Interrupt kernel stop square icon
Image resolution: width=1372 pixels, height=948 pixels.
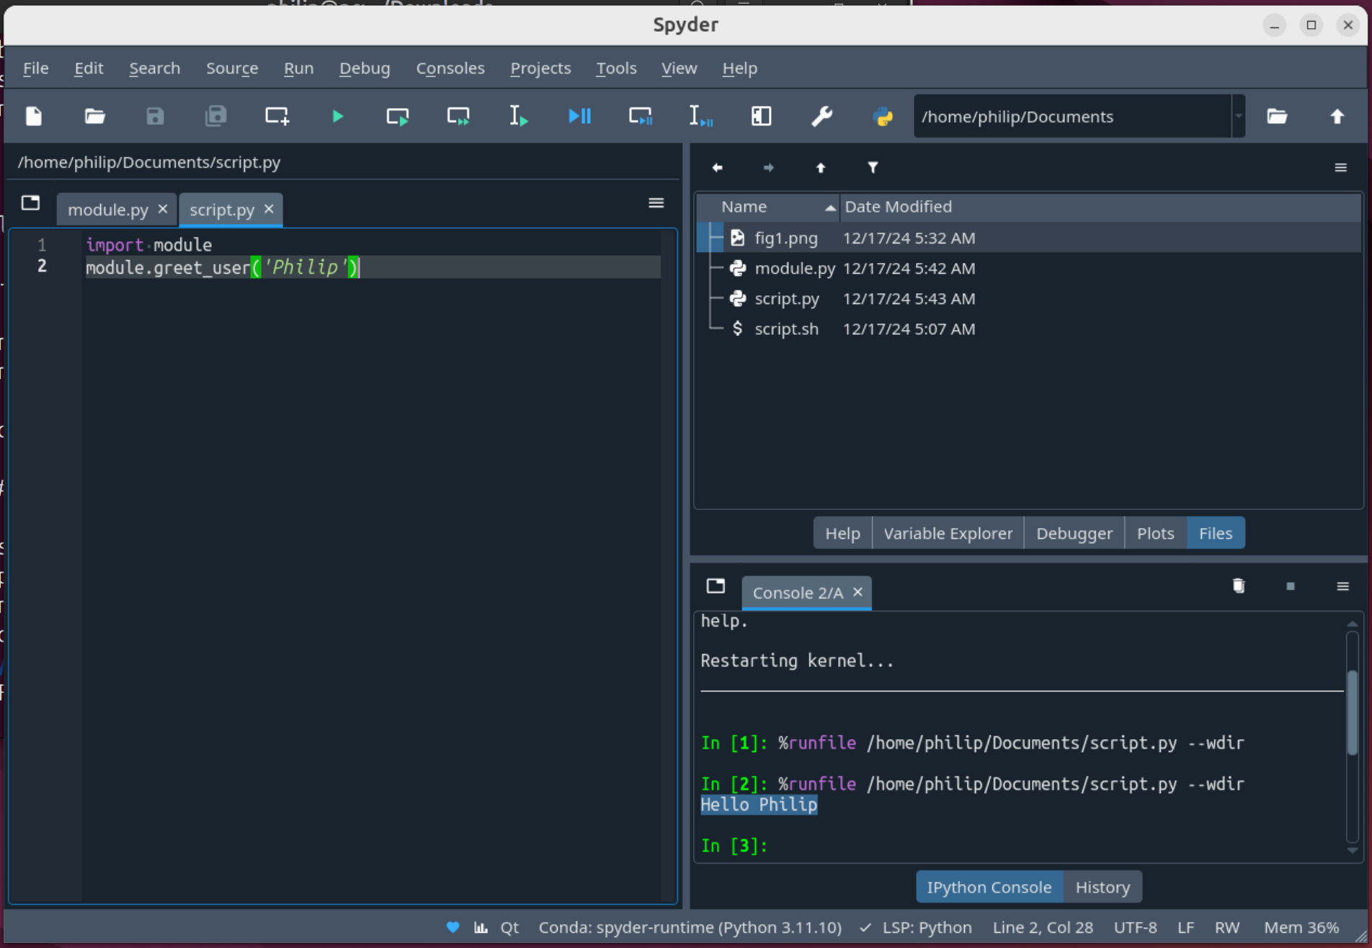1291,586
